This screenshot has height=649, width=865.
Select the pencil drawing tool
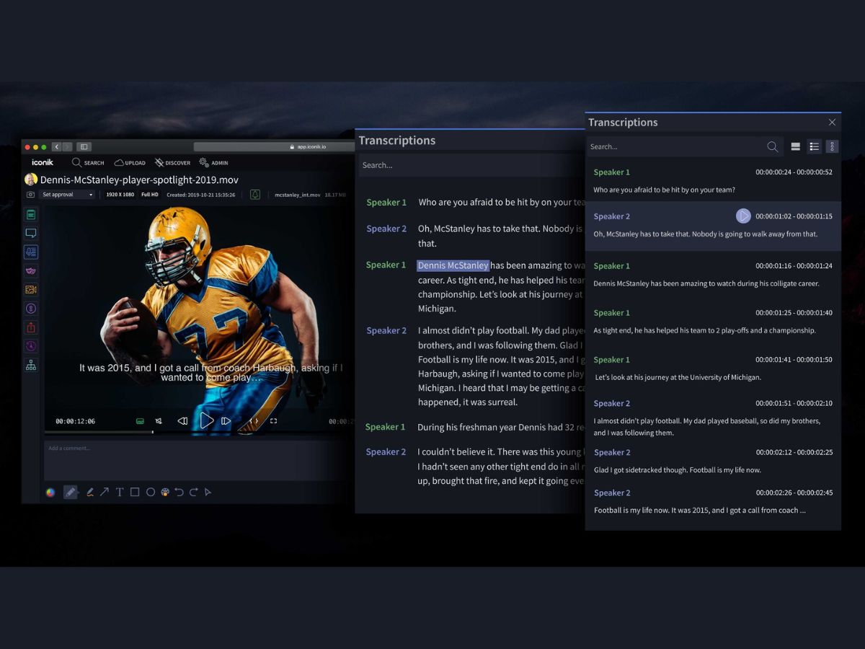70,493
